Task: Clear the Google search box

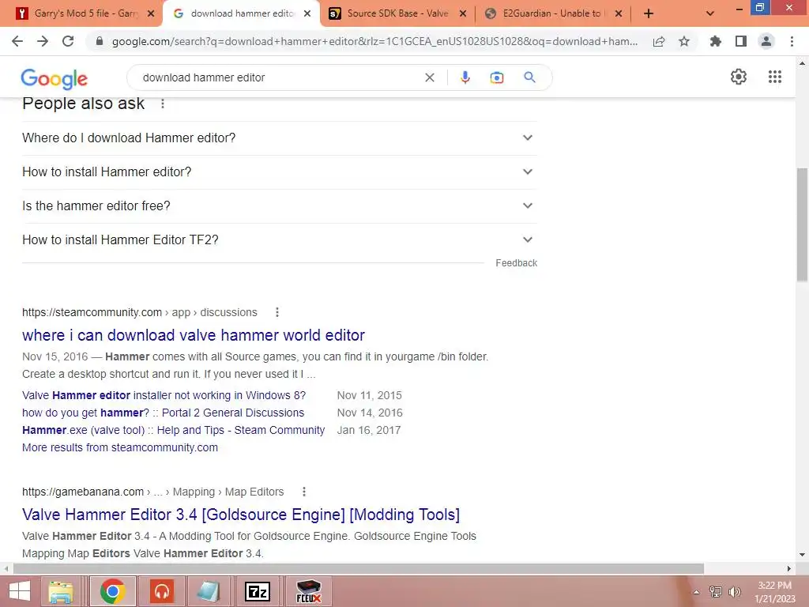Action: [429, 77]
